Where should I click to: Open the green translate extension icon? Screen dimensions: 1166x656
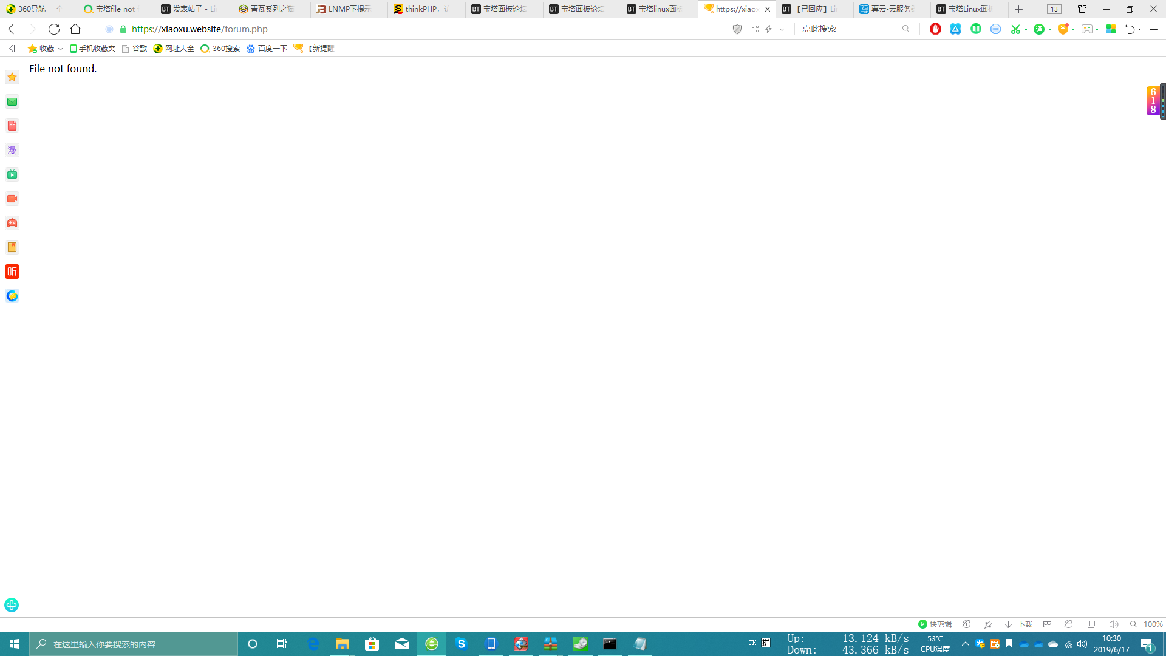[x=1039, y=29]
